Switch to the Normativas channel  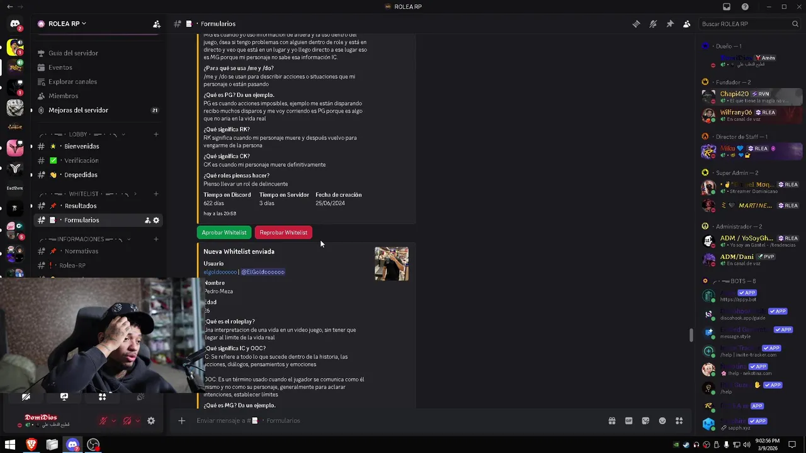pos(98,251)
